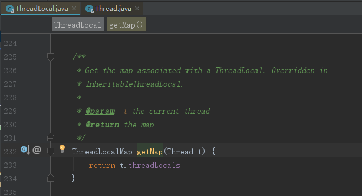This screenshot has height=196, width=362.
Task: Collapse the getMap method at line 232
Action: click(50, 152)
